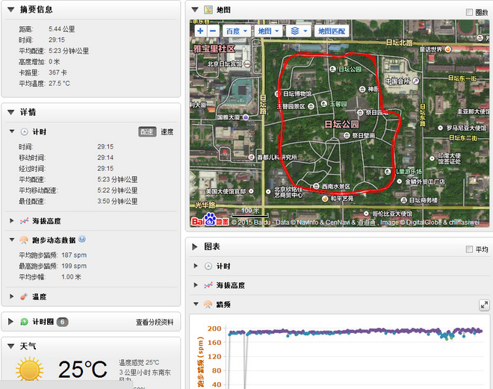Expand the 海拔高度 chart row

click(196, 285)
